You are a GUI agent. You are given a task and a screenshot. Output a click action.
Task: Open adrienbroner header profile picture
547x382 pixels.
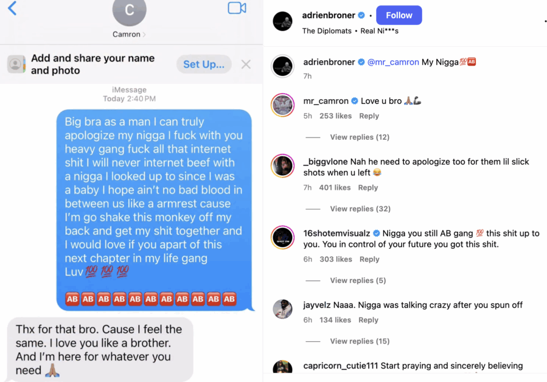coord(282,21)
